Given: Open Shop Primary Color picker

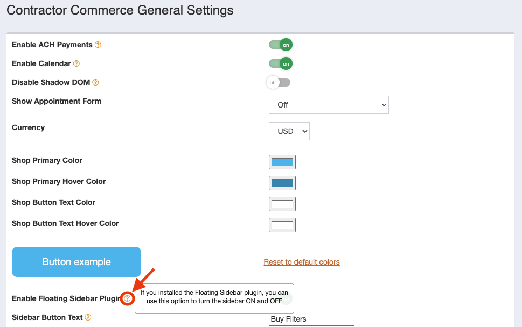Looking at the screenshot, I should pos(282,162).
